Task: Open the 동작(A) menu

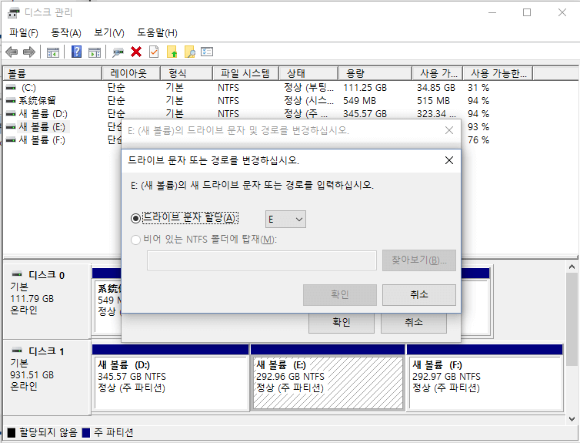Action: click(x=66, y=33)
